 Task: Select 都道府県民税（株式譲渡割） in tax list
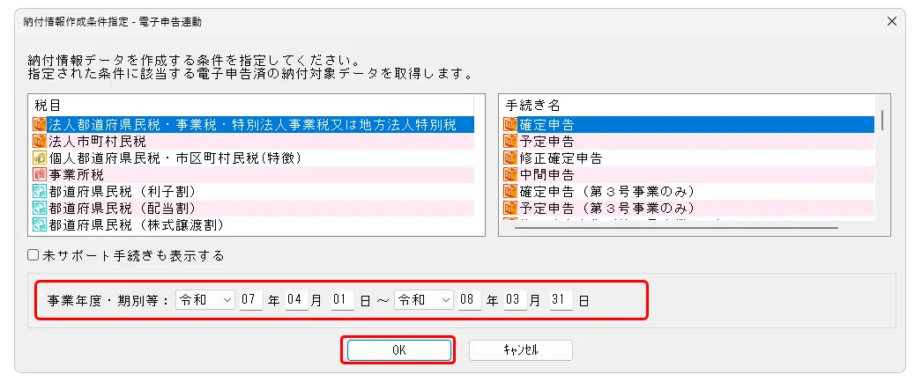[x=136, y=225]
